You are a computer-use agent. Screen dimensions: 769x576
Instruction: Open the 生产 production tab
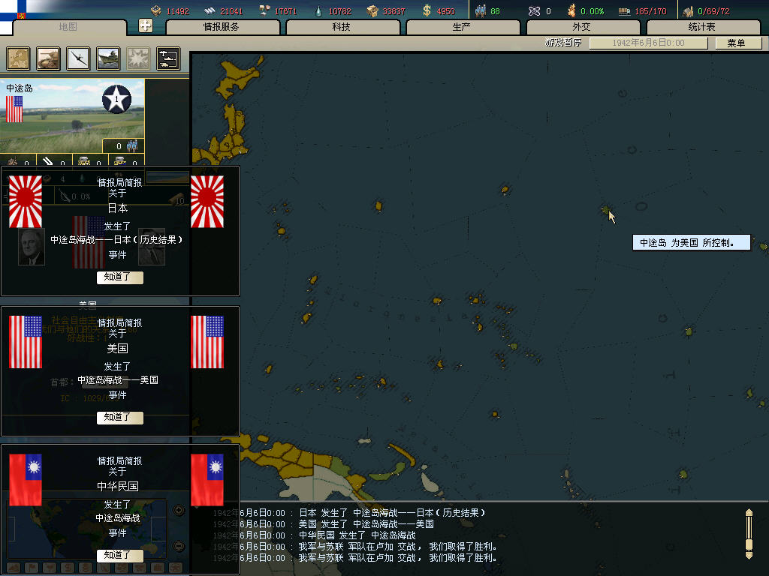coord(463,27)
